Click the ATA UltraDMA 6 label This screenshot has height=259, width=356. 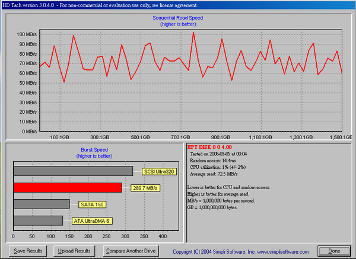pos(91,221)
